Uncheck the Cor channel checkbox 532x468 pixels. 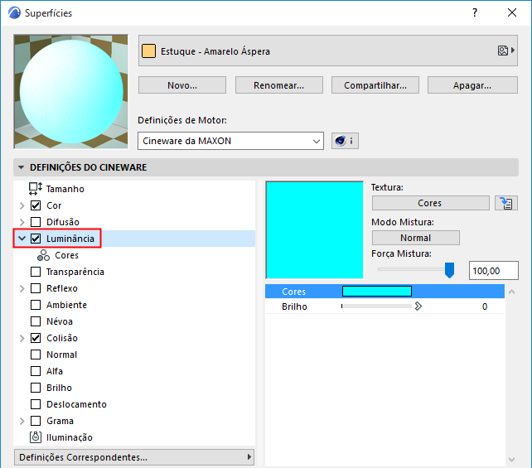36,205
